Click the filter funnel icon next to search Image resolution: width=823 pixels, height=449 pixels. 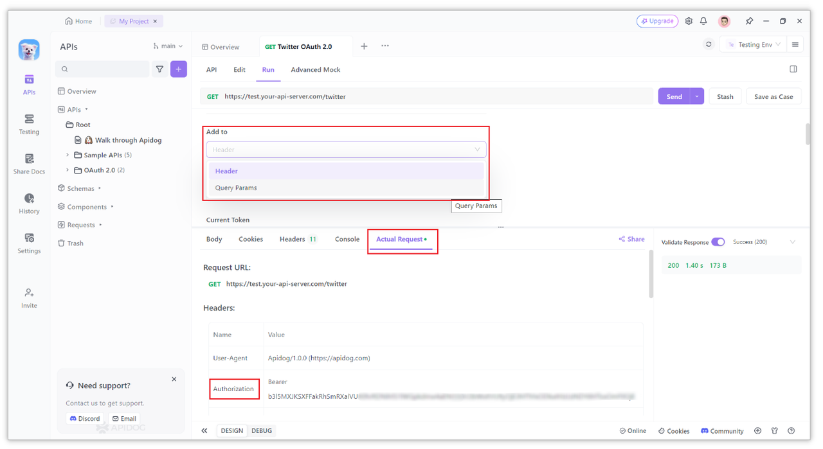coord(159,69)
